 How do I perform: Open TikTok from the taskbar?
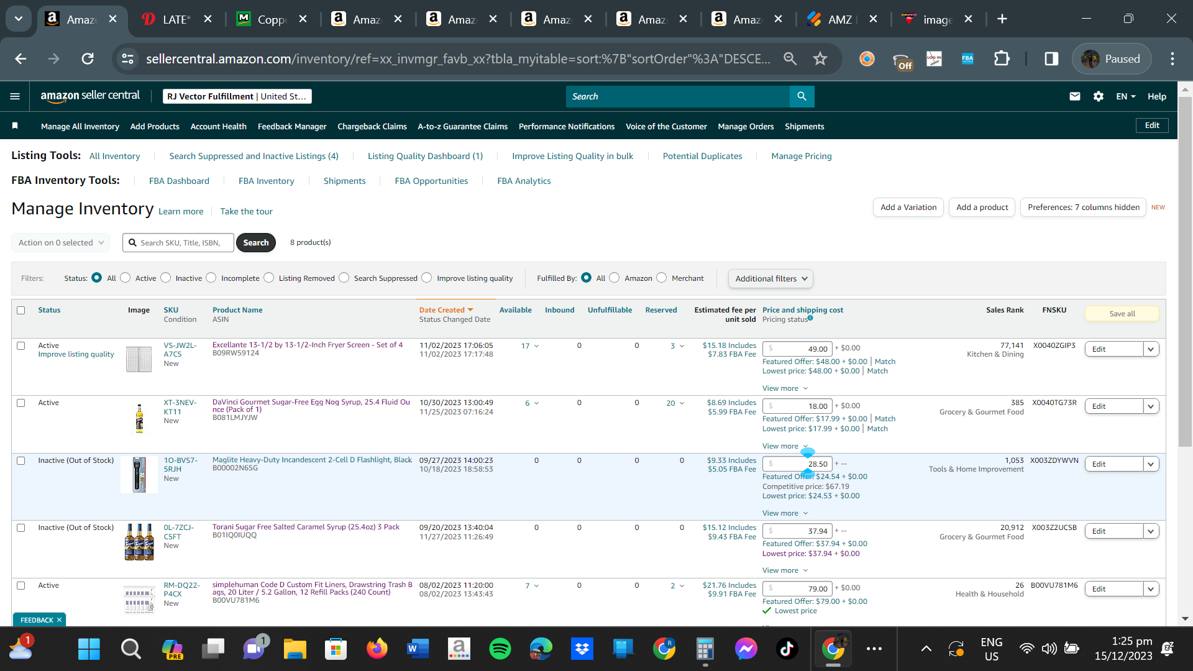point(787,649)
